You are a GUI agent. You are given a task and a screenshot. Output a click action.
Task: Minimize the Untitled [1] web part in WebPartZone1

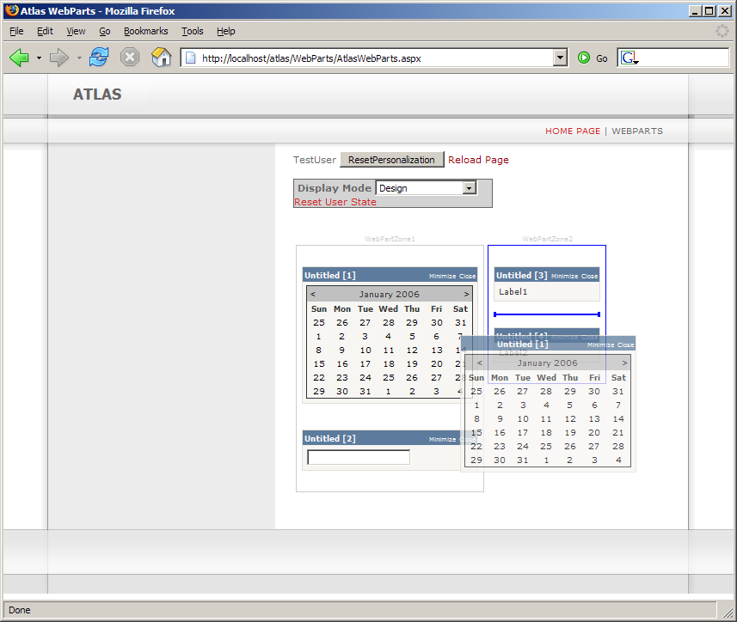[x=442, y=276]
